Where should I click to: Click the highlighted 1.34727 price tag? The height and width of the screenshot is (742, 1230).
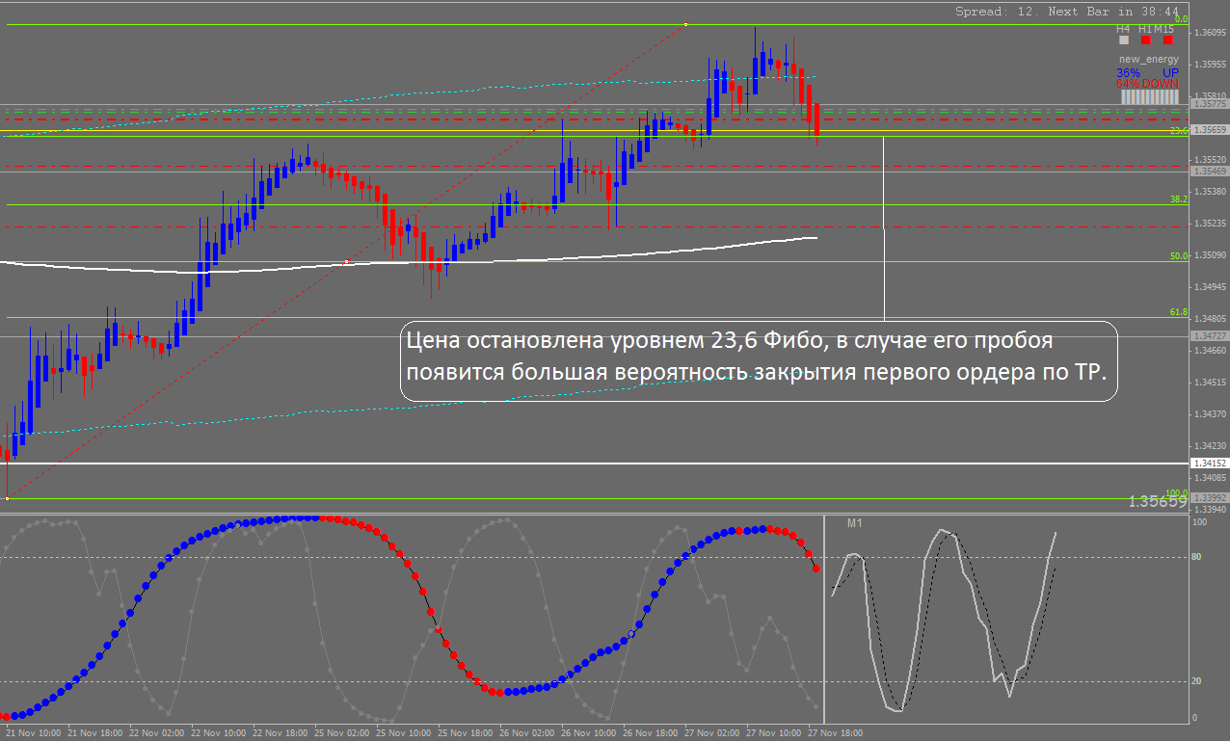[1209, 335]
